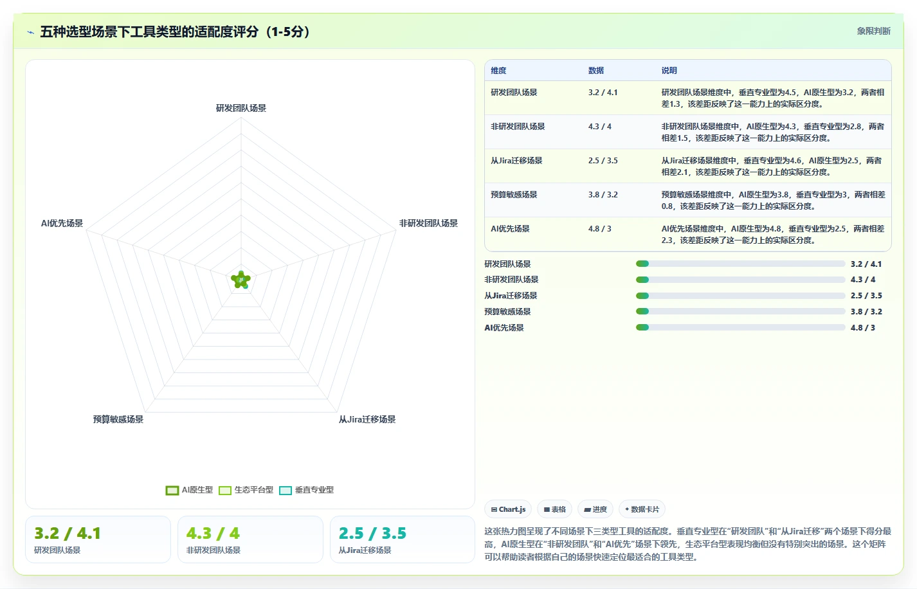917x589 pixels.
Task: Click the AI优先场景 radar axis label
Action: 62,223
